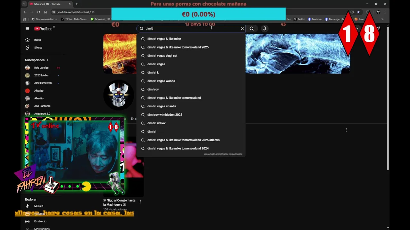
Task: Go to Inicio in the sidebar
Action: click(x=38, y=40)
